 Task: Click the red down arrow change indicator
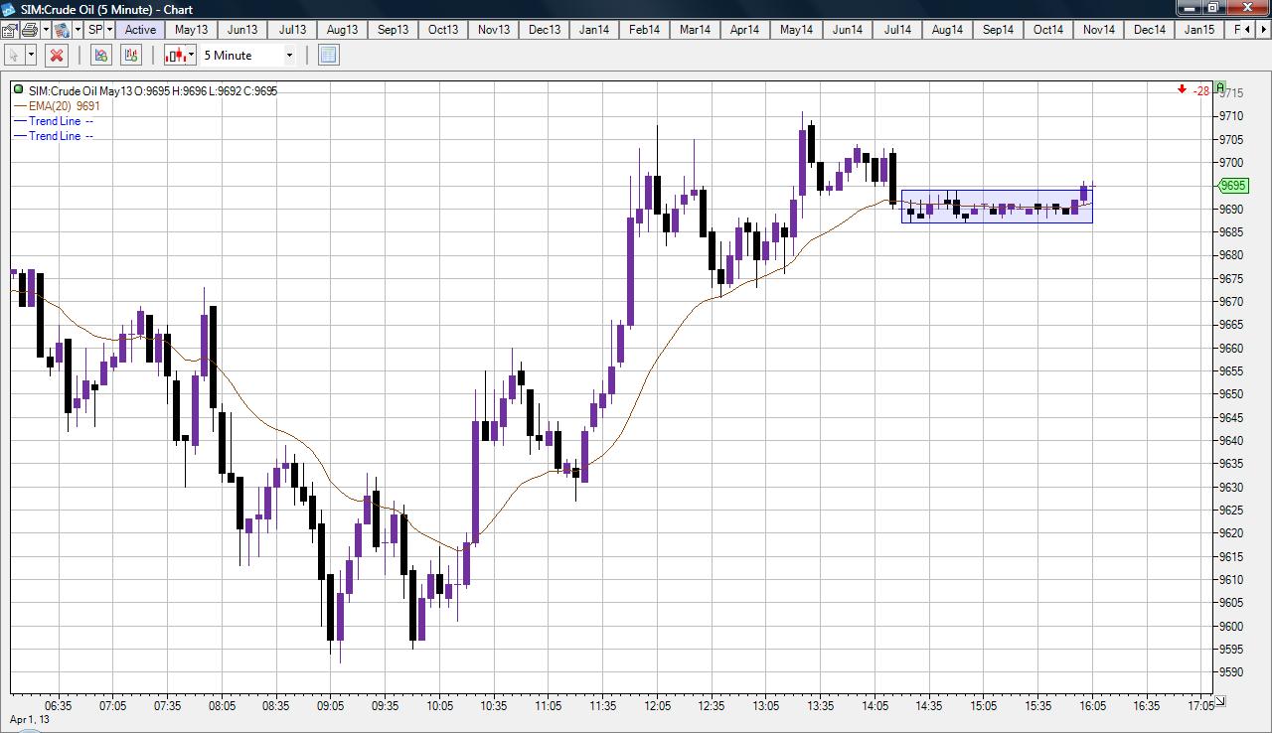tap(1182, 89)
